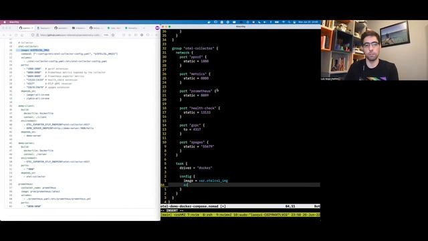This screenshot has height=241, width=428.
Task: Bookmark the page with the star icon
Action: [113, 35]
